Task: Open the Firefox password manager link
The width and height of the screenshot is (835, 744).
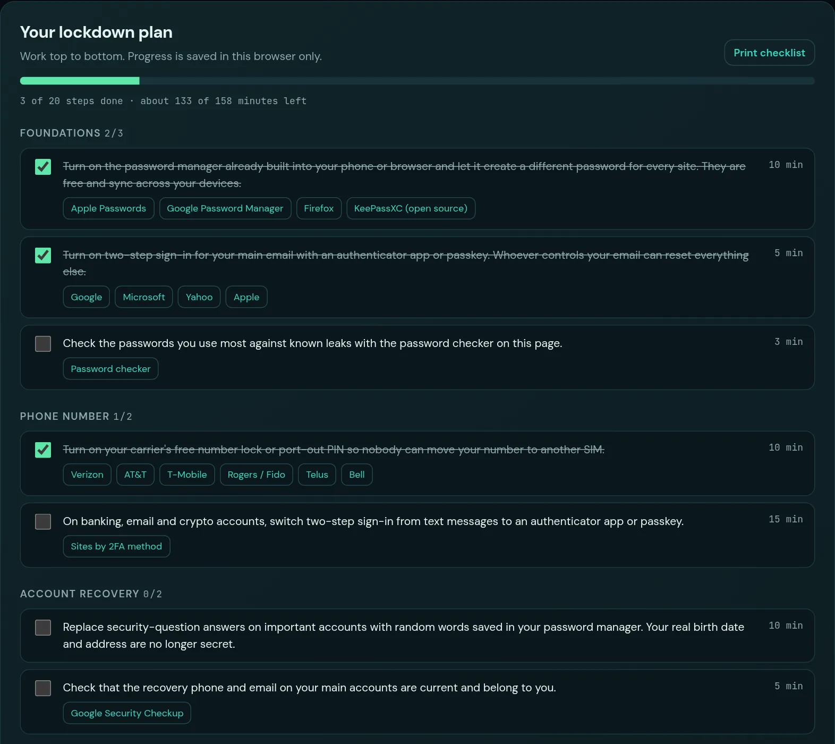Action: pyautogui.click(x=319, y=208)
